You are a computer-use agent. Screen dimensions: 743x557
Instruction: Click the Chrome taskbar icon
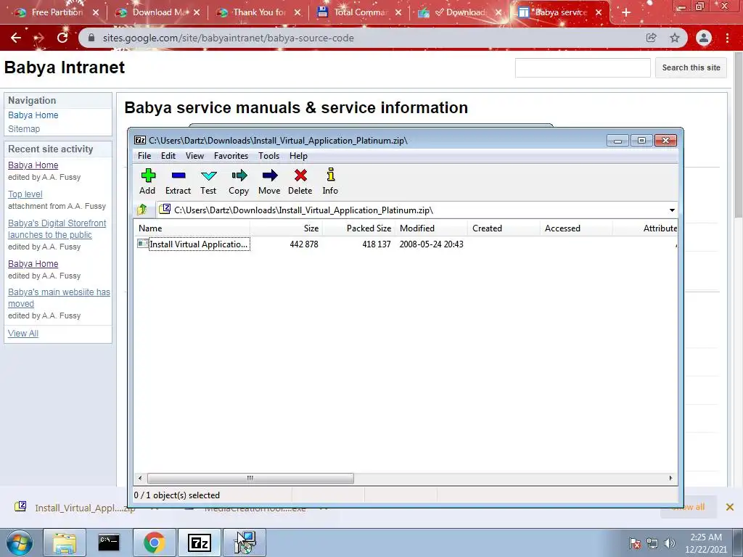click(154, 542)
